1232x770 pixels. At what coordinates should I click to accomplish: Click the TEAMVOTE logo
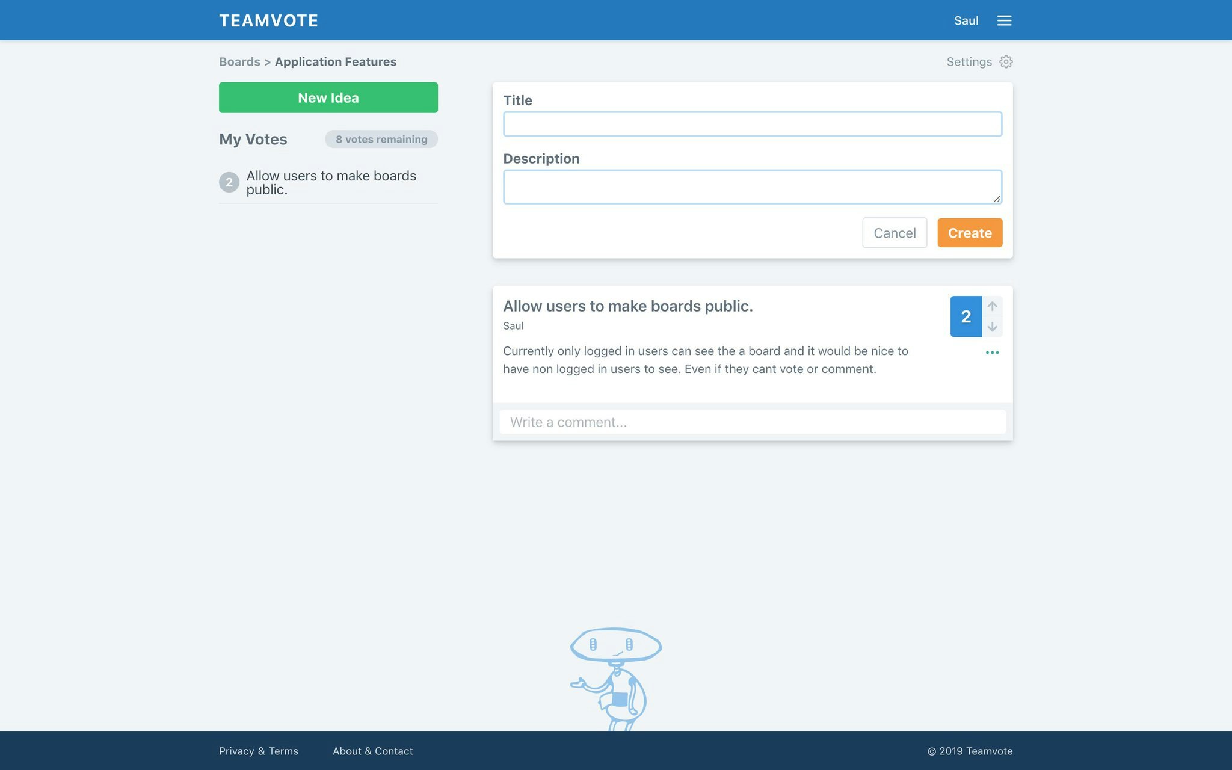pos(268,20)
